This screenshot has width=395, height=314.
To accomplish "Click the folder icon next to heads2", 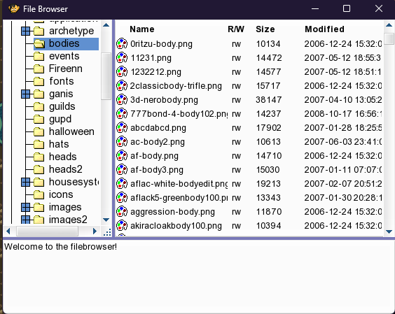I will pyautogui.click(x=39, y=169).
